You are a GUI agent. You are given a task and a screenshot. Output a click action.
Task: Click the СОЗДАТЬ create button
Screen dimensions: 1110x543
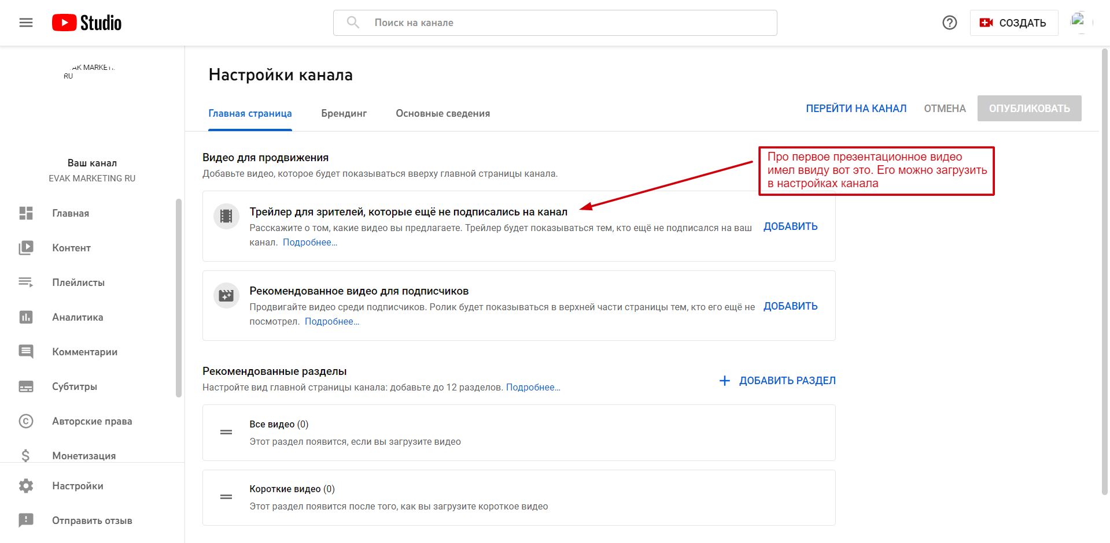(1013, 23)
